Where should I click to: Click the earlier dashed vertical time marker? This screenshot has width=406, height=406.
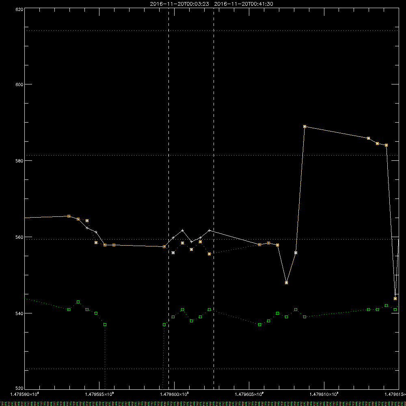coord(169,199)
